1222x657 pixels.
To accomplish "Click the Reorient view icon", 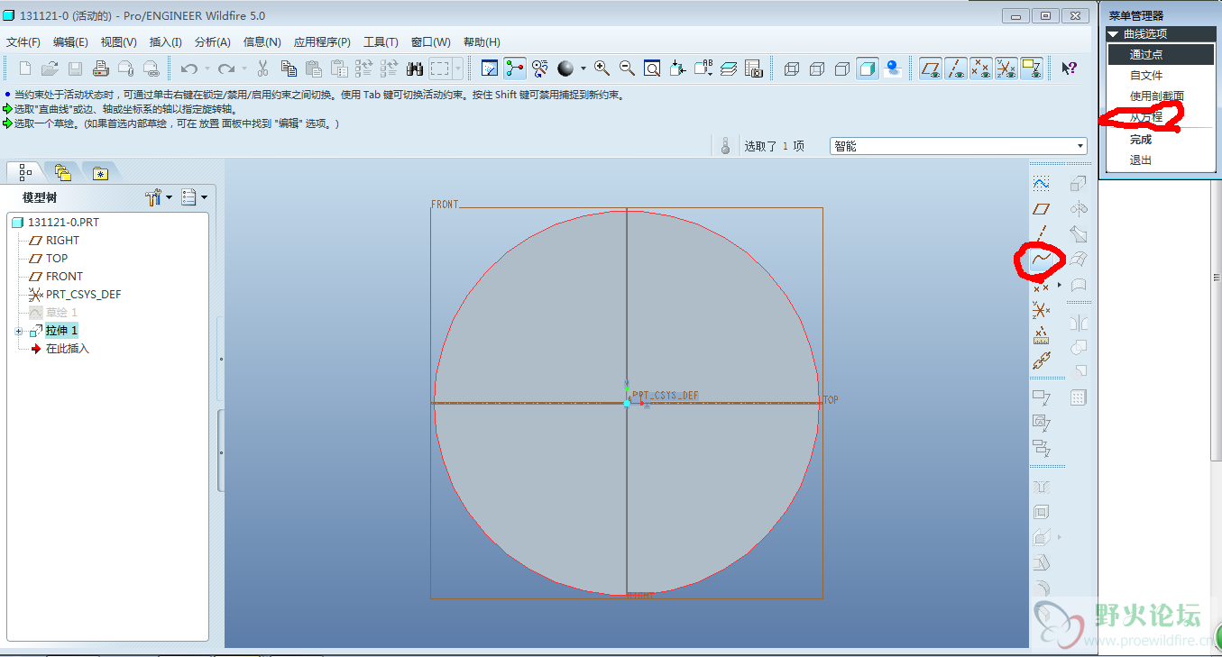I will (677, 68).
